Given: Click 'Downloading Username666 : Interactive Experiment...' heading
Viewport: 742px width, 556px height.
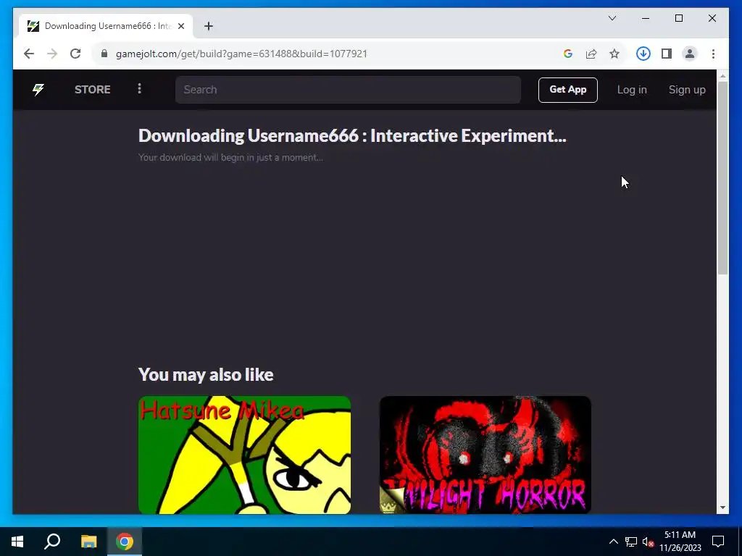Looking at the screenshot, I should tap(352, 135).
